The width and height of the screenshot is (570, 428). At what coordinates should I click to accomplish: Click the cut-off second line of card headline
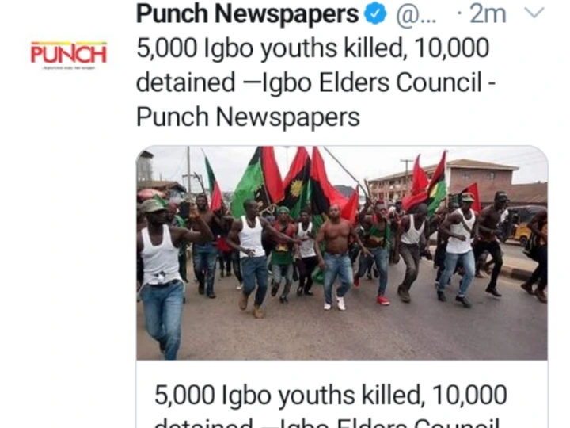[327, 422]
